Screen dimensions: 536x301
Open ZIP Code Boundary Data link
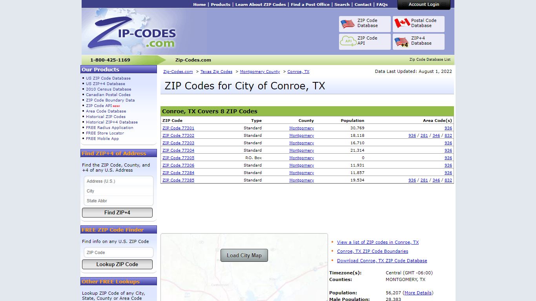click(x=110, y=100)
